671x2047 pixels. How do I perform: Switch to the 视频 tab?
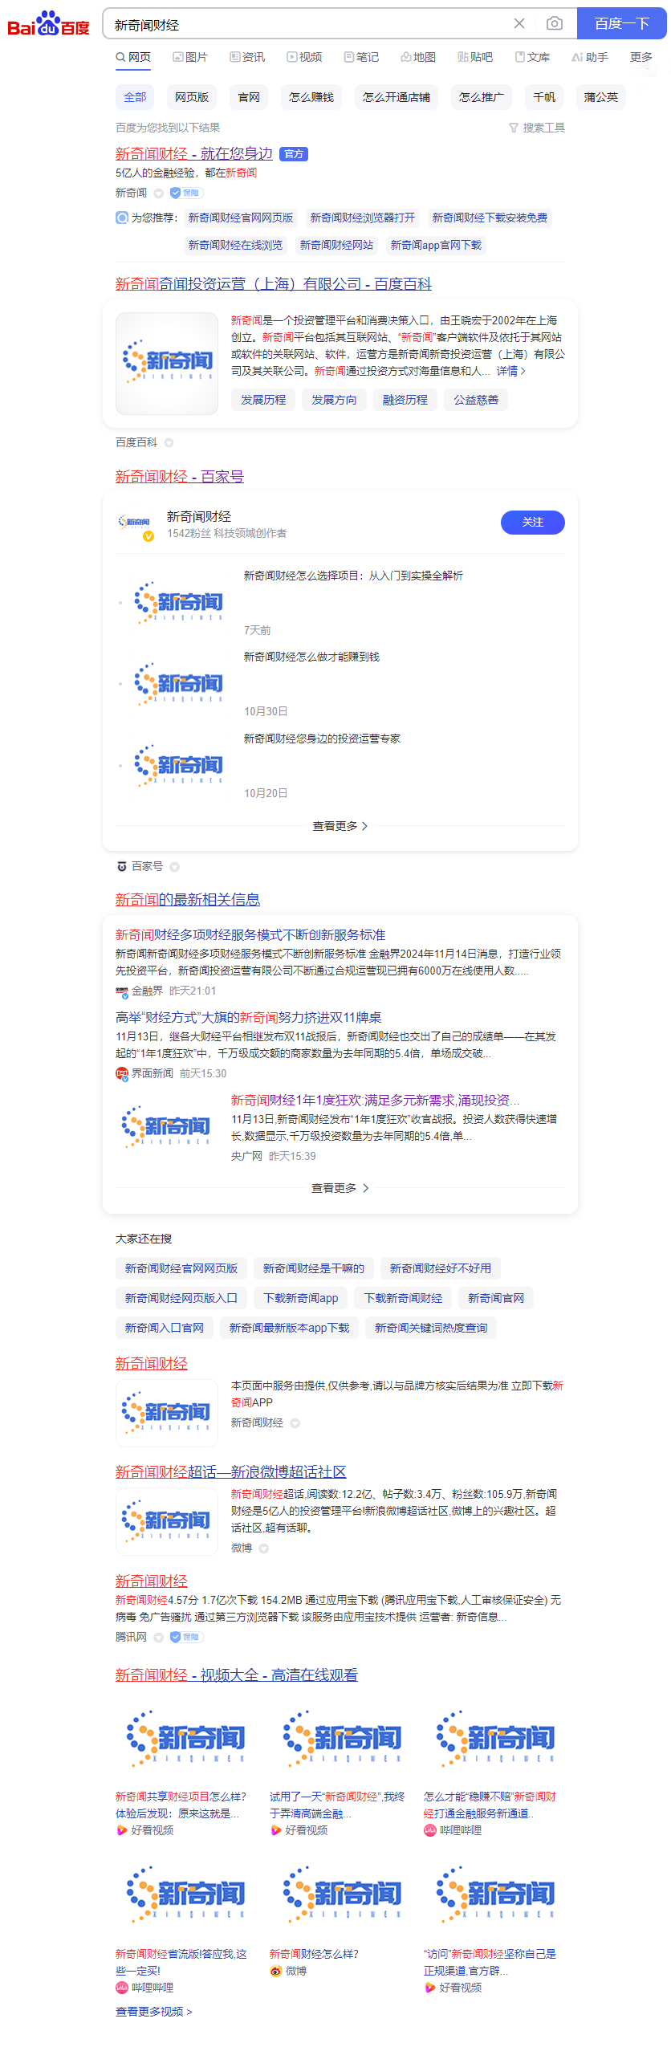(304, 57)
